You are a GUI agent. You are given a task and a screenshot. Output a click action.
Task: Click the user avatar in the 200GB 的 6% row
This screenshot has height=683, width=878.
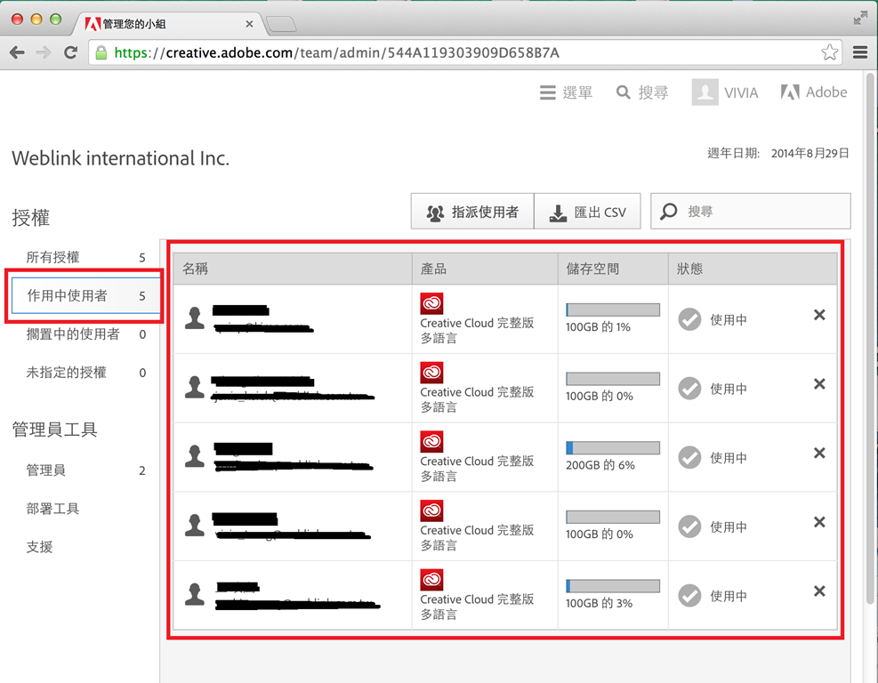(195, 455)
